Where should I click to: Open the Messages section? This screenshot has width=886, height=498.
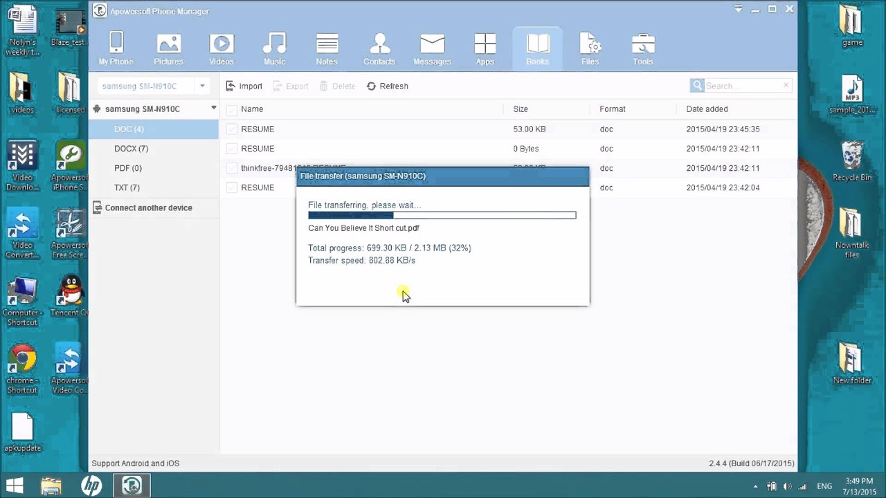[x=432, y=48]
